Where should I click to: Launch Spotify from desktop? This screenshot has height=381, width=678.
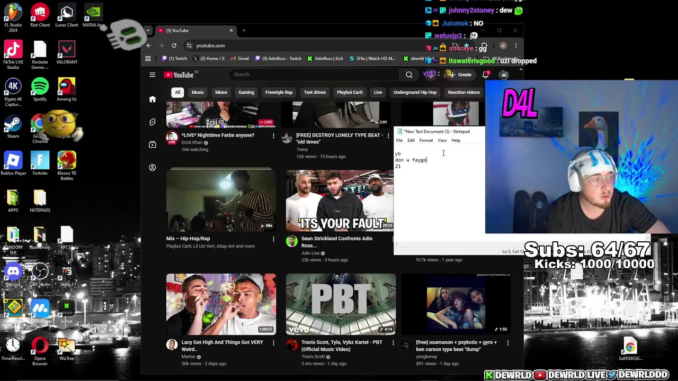point(40,90)
